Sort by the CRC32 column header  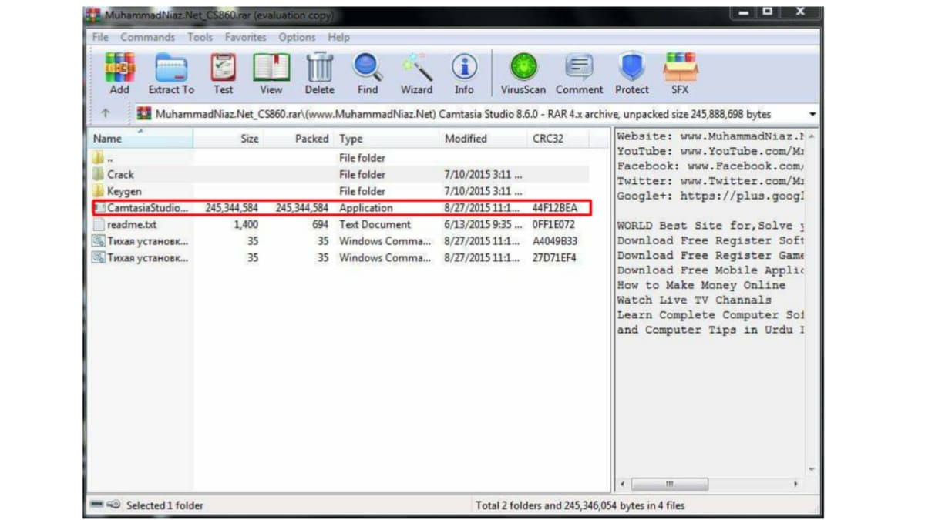559,139
